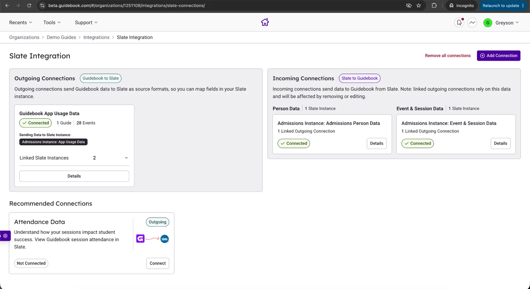The image size is (530, 289).
Task: Click Connect on Attendance Data card
Action: pos(158,263)
